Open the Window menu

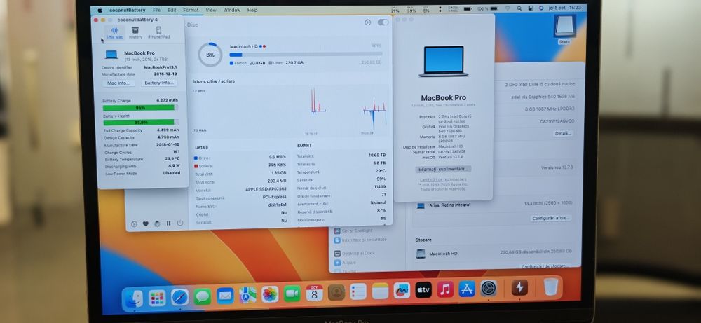(x=231, y=10)
